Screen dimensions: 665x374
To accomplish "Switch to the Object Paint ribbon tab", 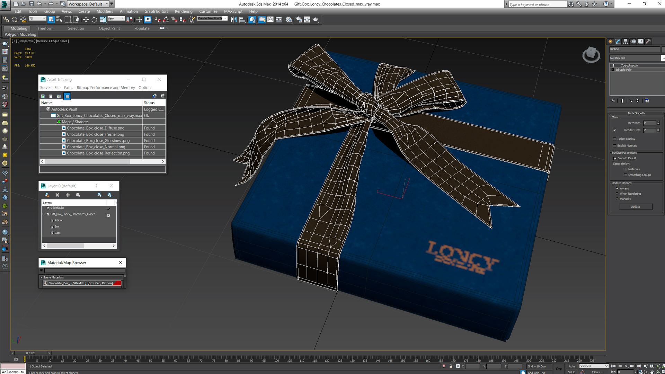I will pyautogui.click(x=109, y=28).
